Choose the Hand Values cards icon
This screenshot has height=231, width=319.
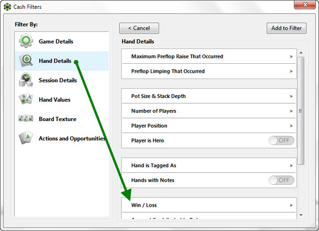(26, 99)
